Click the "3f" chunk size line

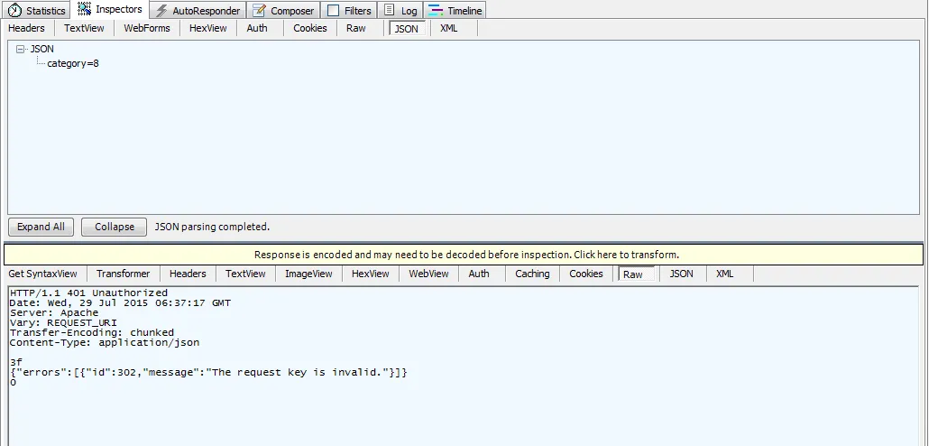(x=16, y=362)
